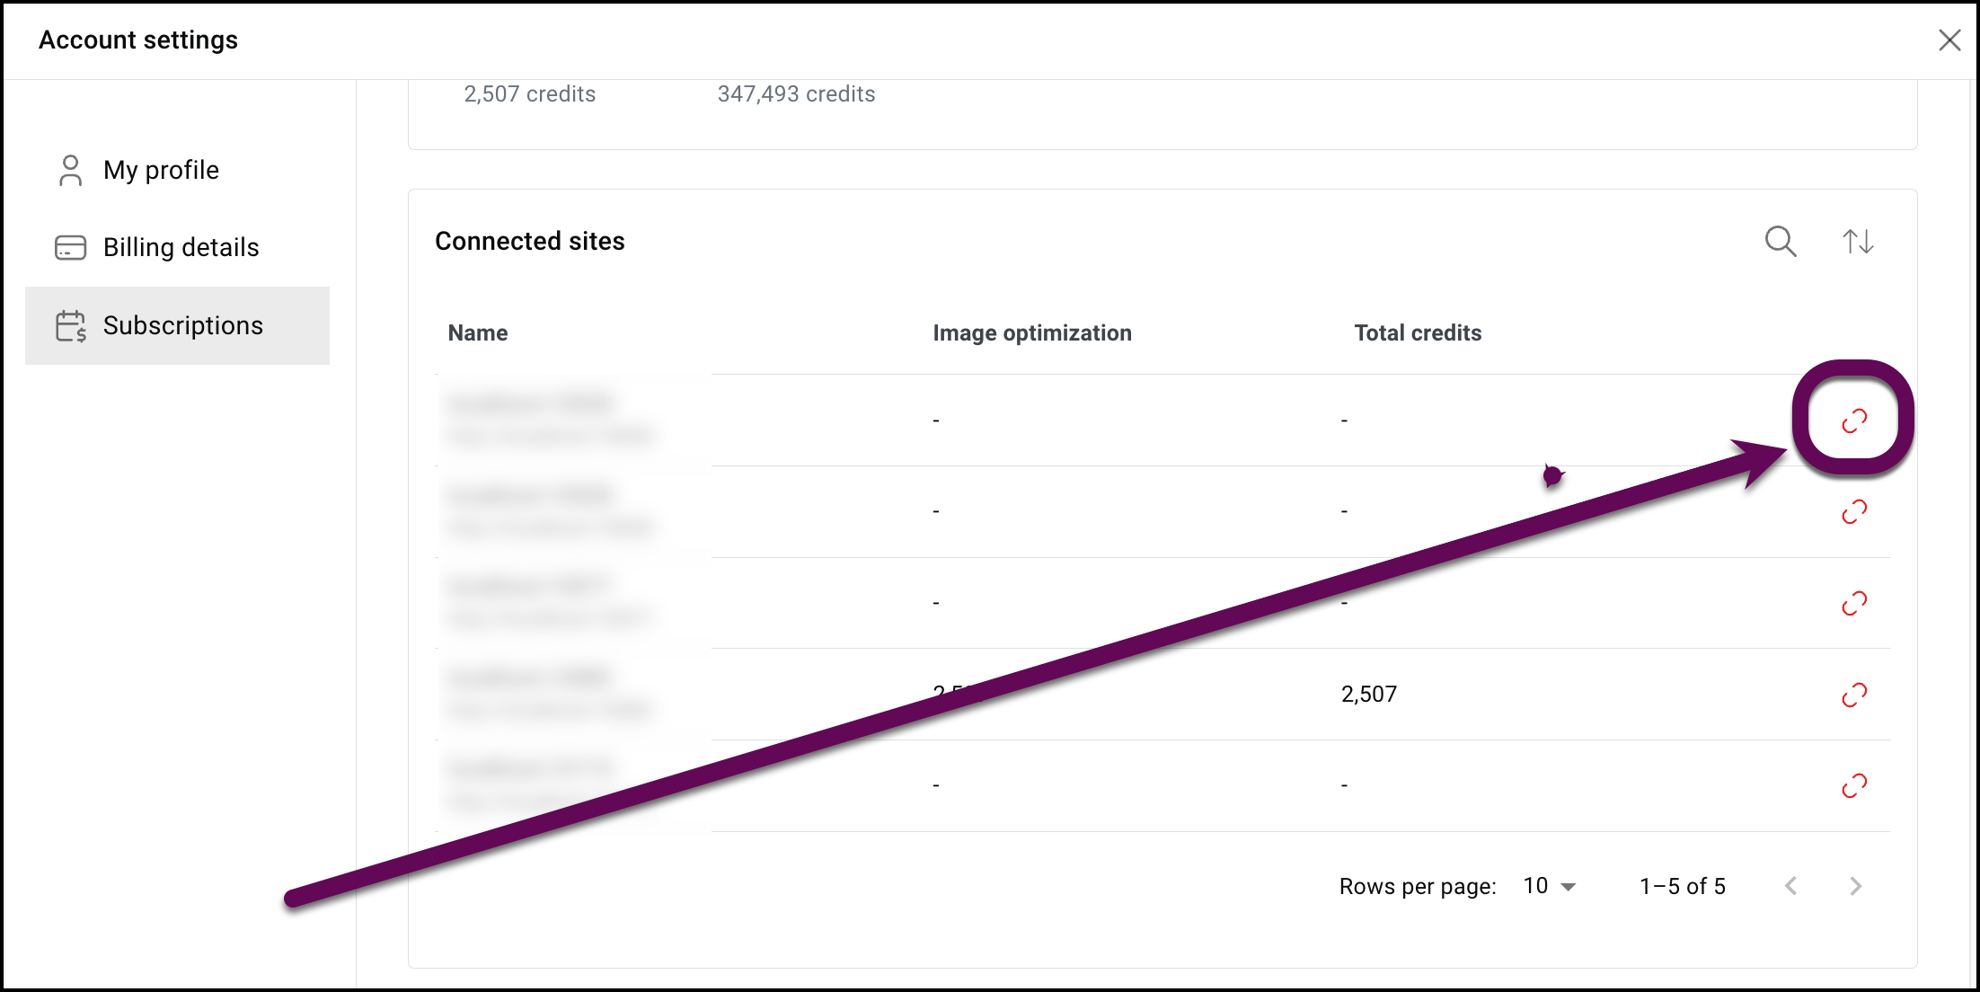
Task: Click the Subscriptions calendar icon
Action: pyautogui.click(x=70, y=326)
